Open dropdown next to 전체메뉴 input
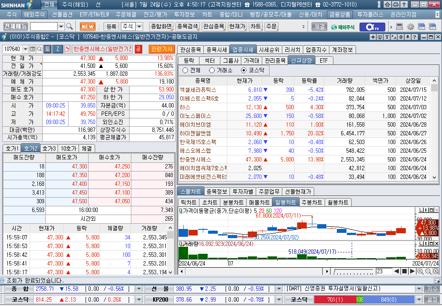This screenshot has width=442, height=306. 61,27
